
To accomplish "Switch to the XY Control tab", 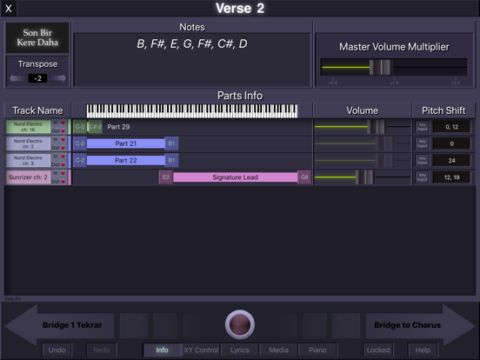I will click(201, 350).
